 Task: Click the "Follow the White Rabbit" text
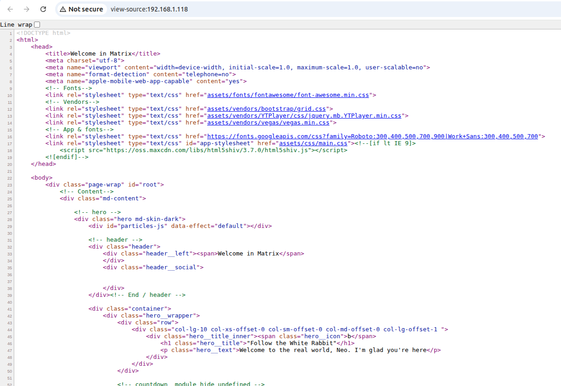(292, 343)
